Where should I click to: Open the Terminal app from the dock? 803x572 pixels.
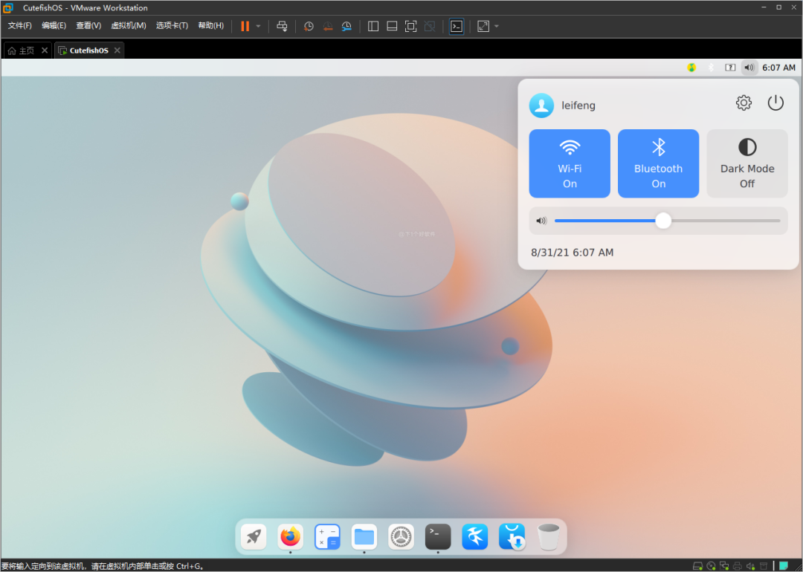click(438, 536)
